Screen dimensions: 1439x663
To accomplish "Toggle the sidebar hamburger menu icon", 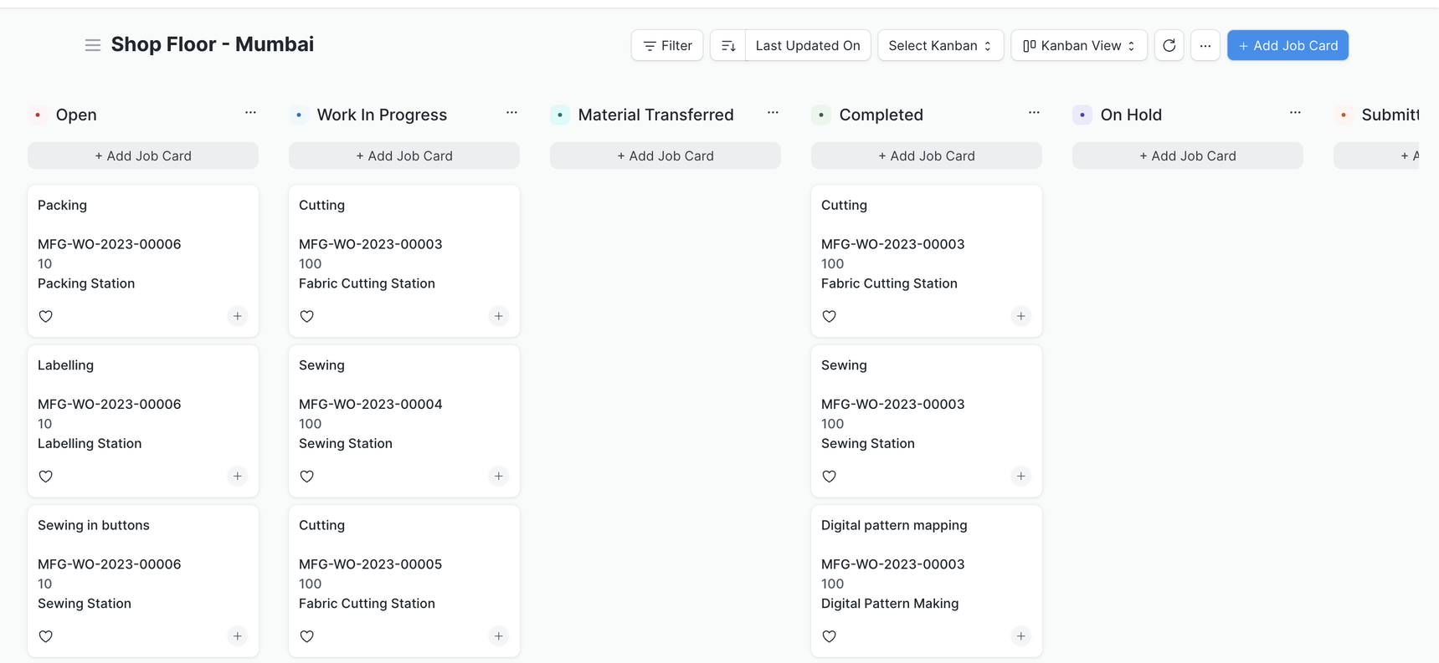I will pos(92,45).
